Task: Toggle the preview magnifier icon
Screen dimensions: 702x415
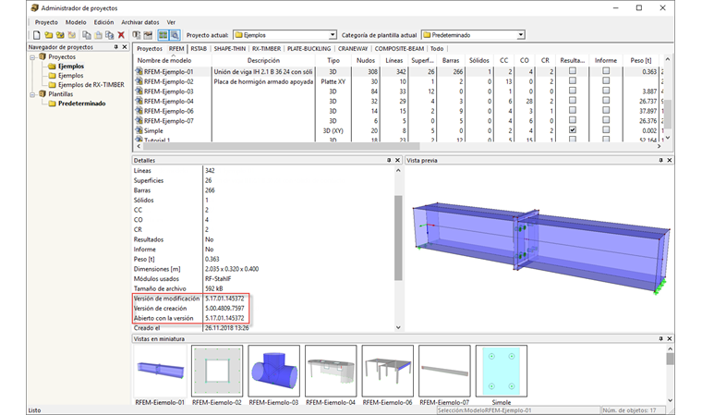Action: (175, 35)
